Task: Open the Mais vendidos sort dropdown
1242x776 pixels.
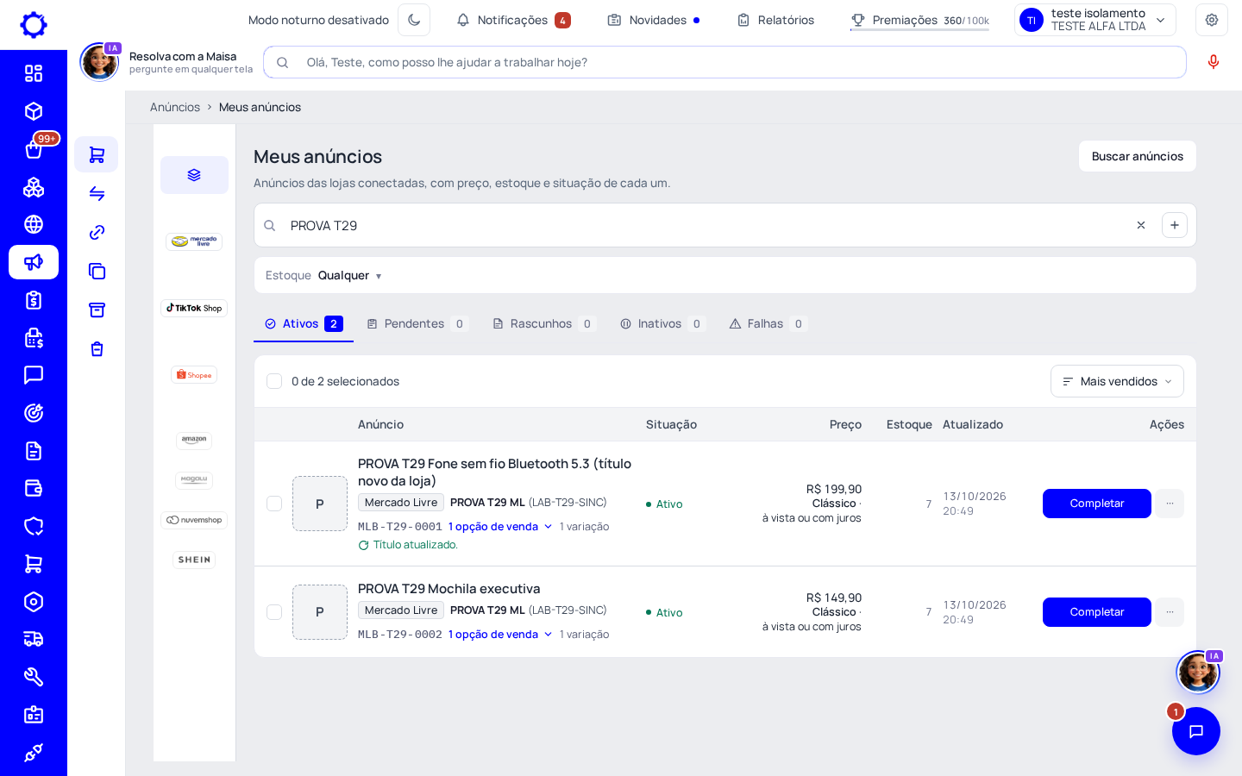Action: pos(1117,381)
